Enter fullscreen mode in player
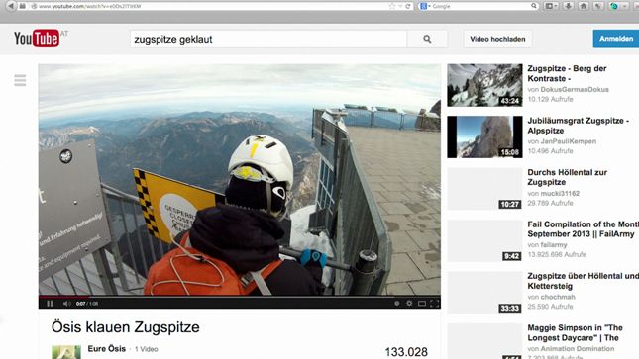The image size is (639, 359). (x=435, y=304)
